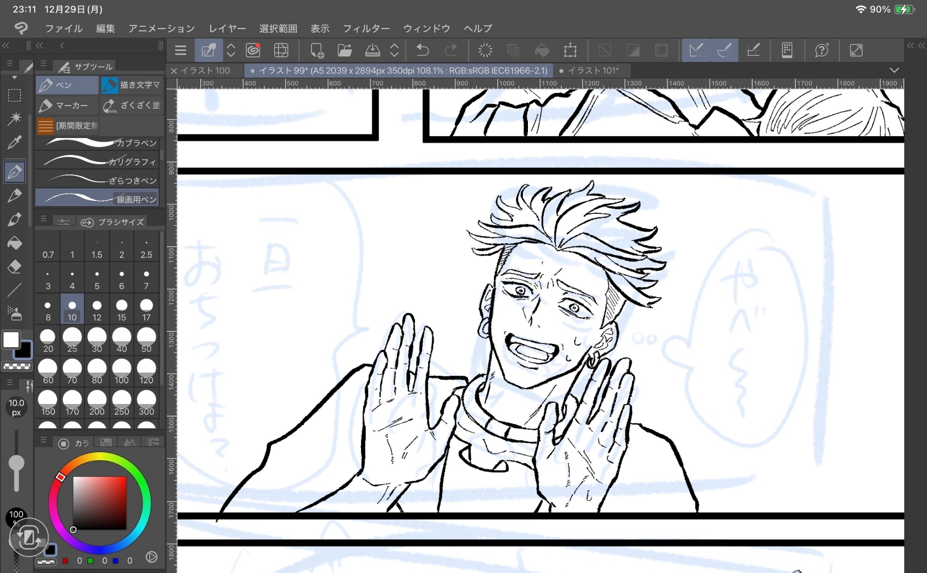The width and height of the screenshot is (927, 573).
Task: Toggle Snap to Ruler in command bar
Action: pyautogui.click(x=696, y=50)
